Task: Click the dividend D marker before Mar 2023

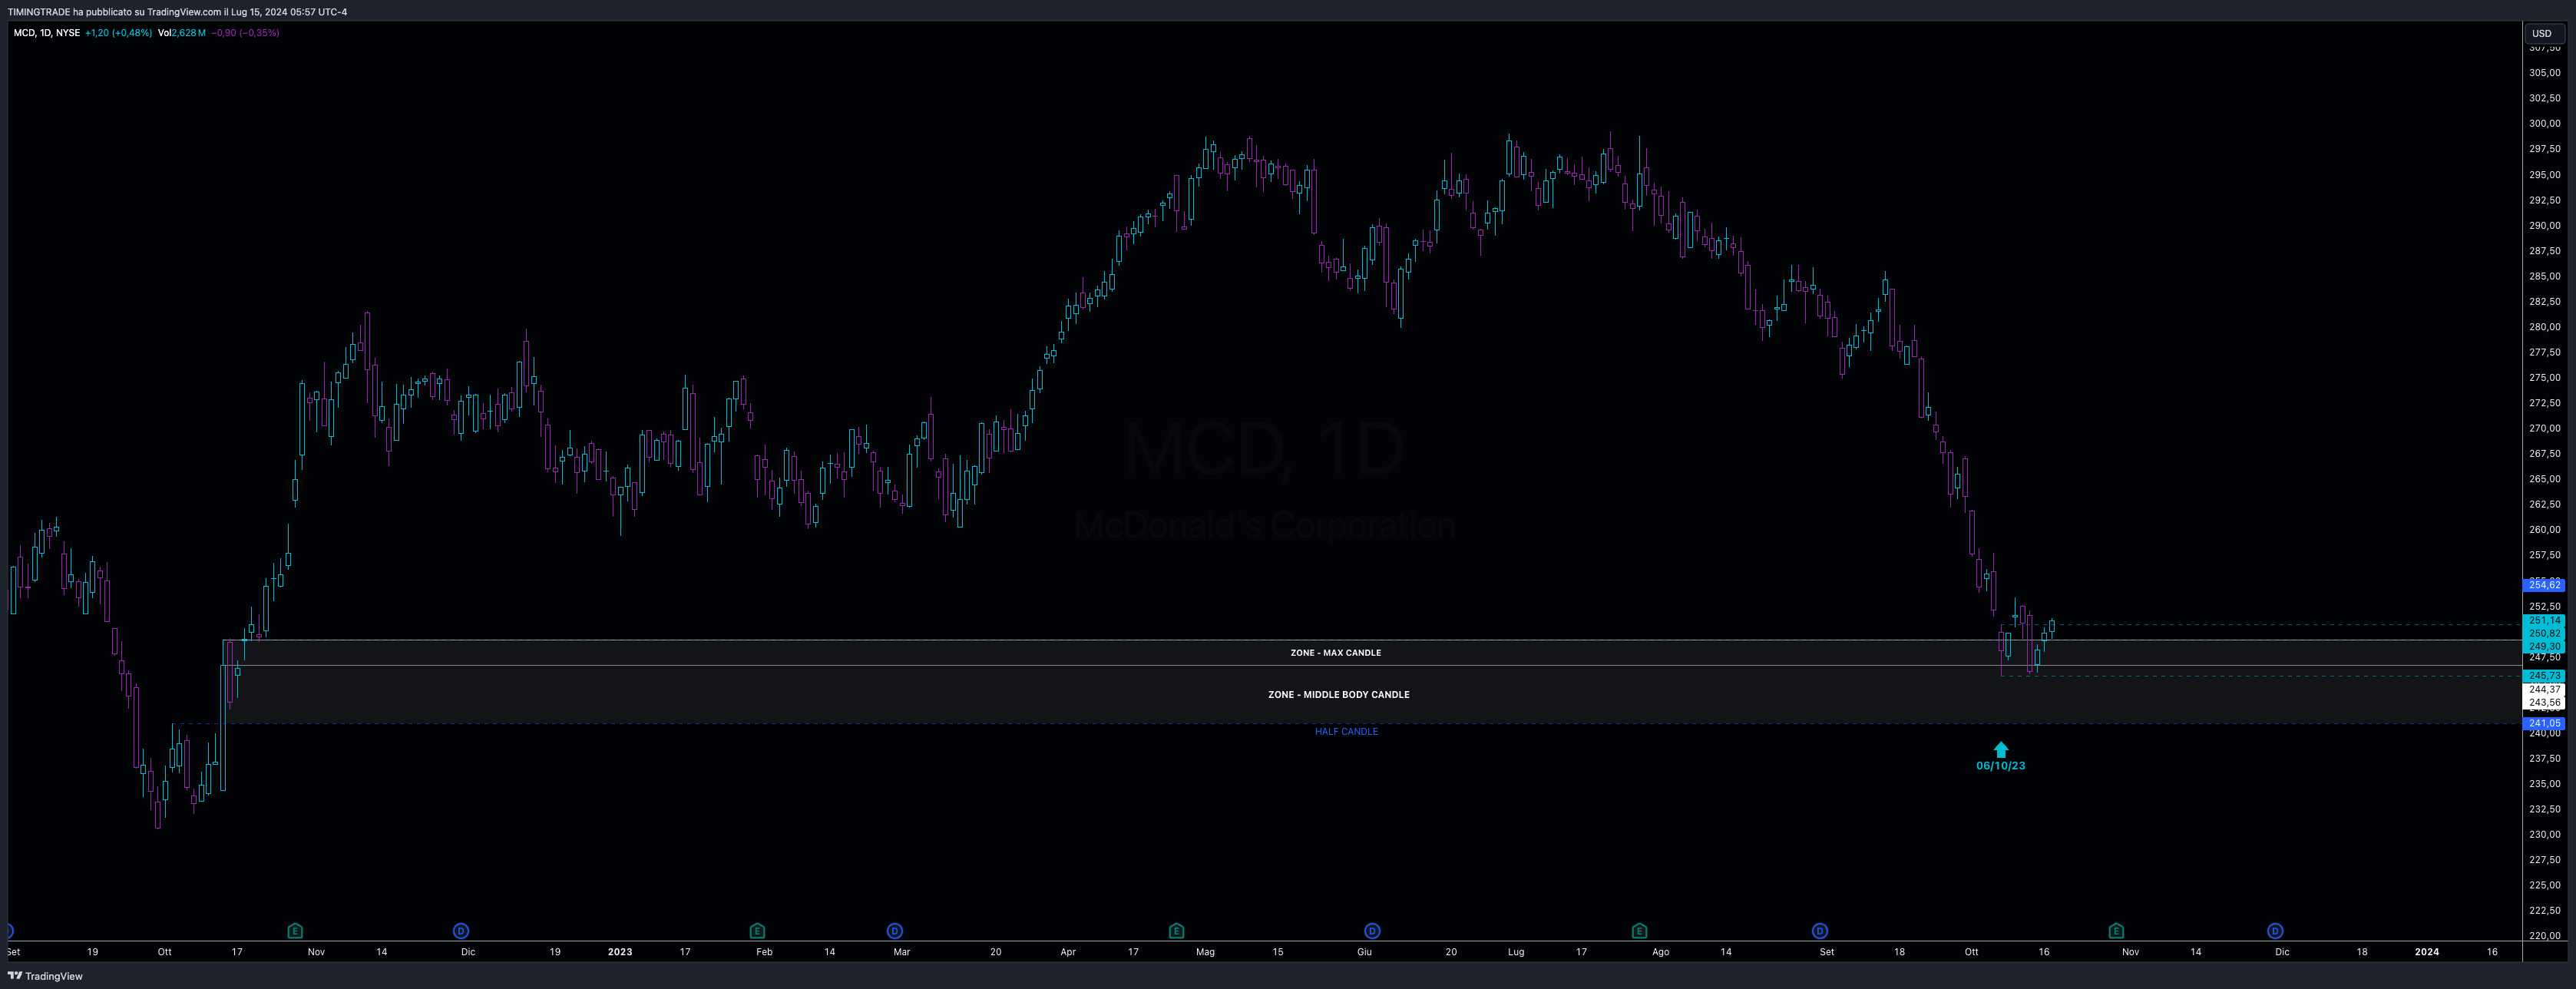Action: pos(895,931)
